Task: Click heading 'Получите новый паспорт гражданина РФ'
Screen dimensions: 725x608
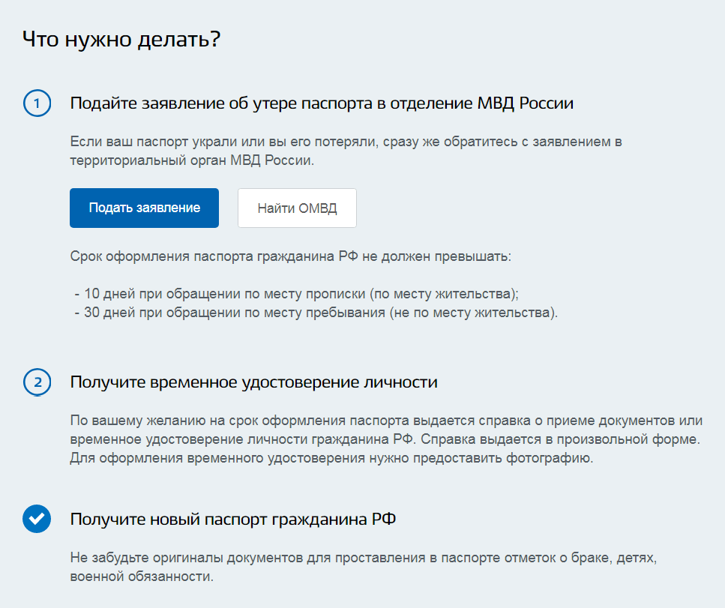Action: [x=233, y=520]
